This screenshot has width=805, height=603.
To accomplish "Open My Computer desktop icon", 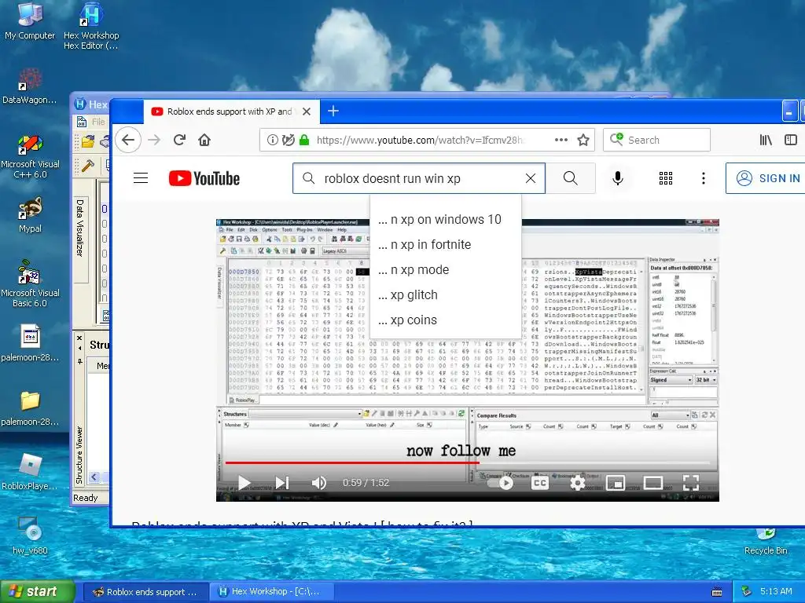I will click(30, 20).
